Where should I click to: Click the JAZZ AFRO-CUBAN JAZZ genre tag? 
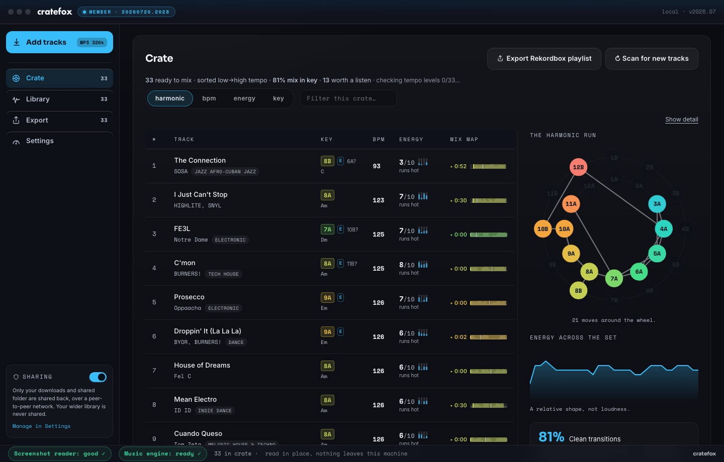point(225,172)
